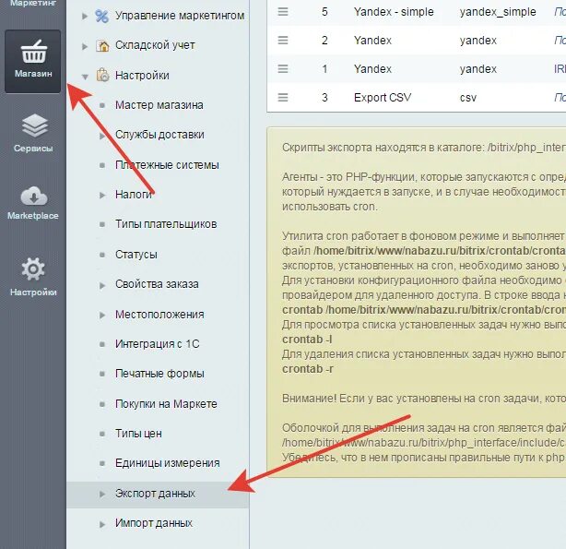
Task: Click the Магазин sidebar label
Action: tap(33, 74)
